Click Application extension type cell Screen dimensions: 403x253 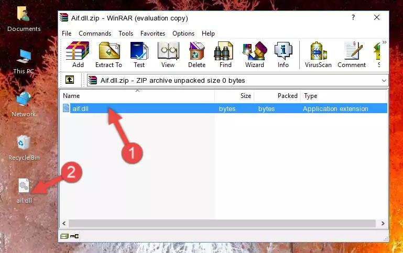[335, 108]
